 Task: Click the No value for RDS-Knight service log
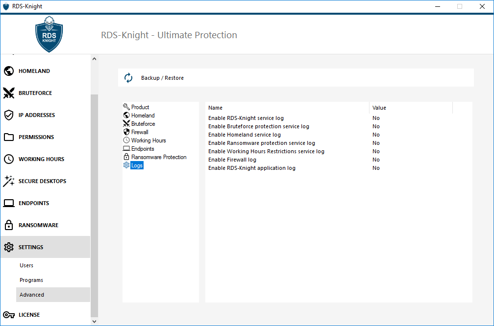click(376, 118)
